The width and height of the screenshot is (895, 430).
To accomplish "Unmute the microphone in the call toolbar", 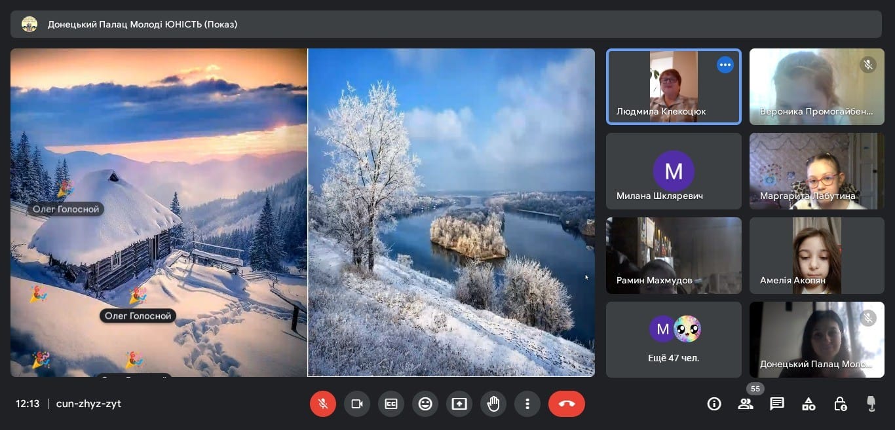I will (x=323, y=404).
